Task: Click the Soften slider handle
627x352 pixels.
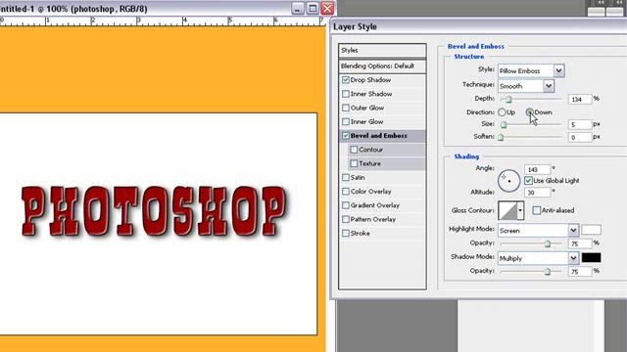Action: tap(501, 138)
